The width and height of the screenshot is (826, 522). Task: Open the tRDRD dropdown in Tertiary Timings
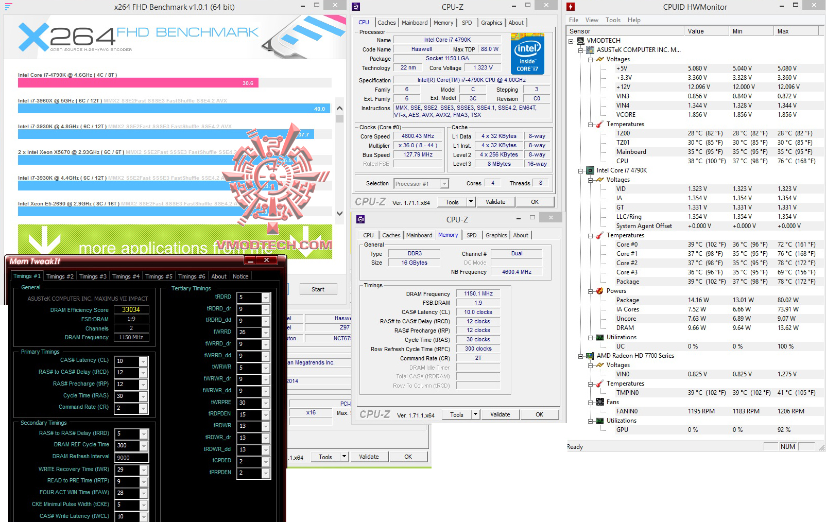pos(266,298)
